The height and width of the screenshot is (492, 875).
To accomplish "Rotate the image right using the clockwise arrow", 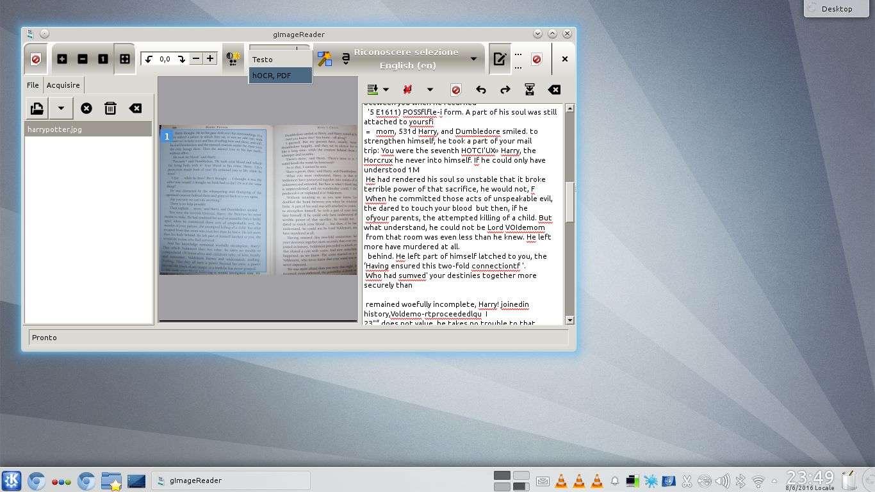I will coord(181,59).
